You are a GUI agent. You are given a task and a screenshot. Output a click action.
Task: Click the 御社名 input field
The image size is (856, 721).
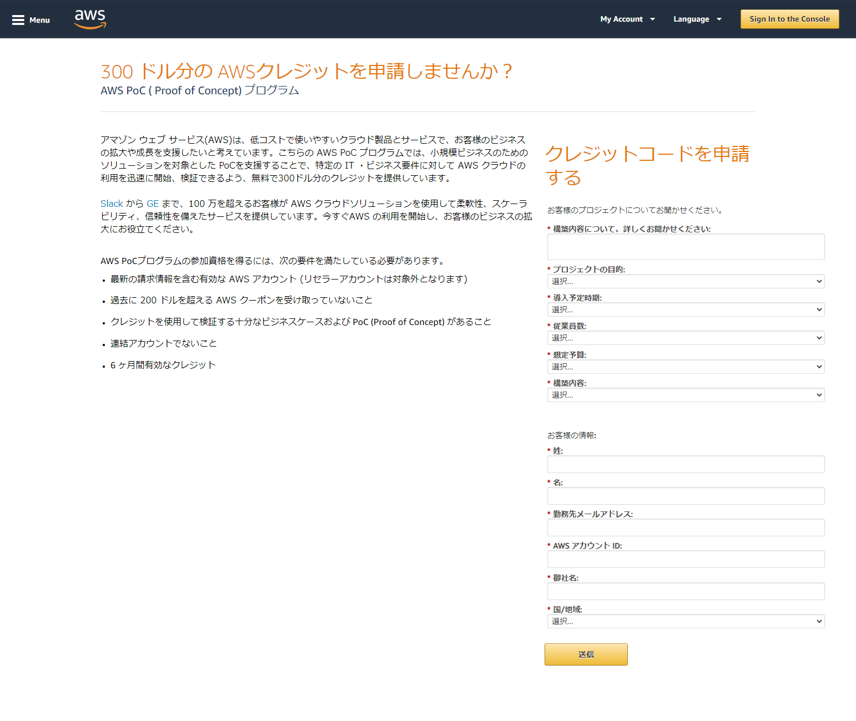click(686, 591)
